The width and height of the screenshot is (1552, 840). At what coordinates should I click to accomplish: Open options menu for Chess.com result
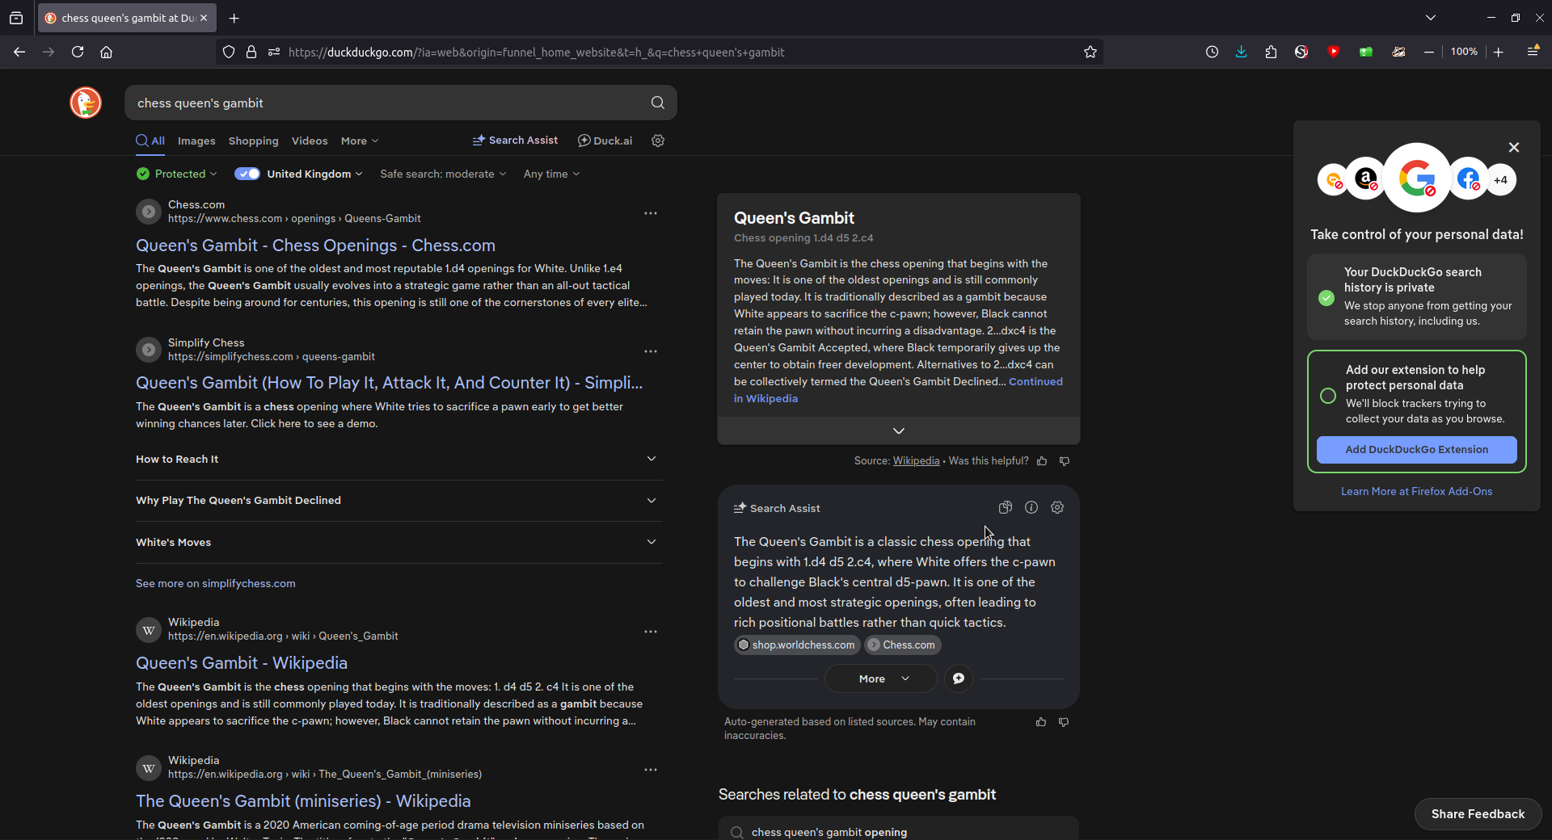[651, 213]
